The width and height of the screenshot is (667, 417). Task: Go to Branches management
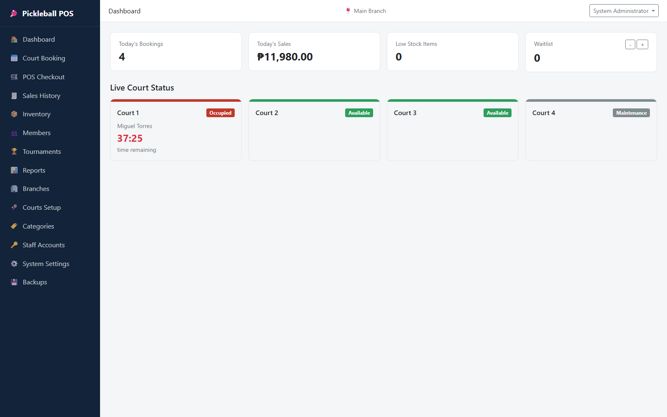[x=50, y=188]
